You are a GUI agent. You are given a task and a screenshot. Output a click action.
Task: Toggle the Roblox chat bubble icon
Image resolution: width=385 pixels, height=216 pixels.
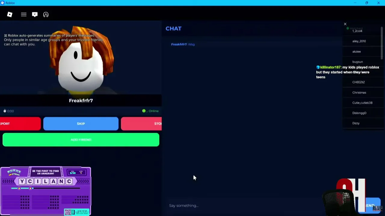click(x=35, y=14)
